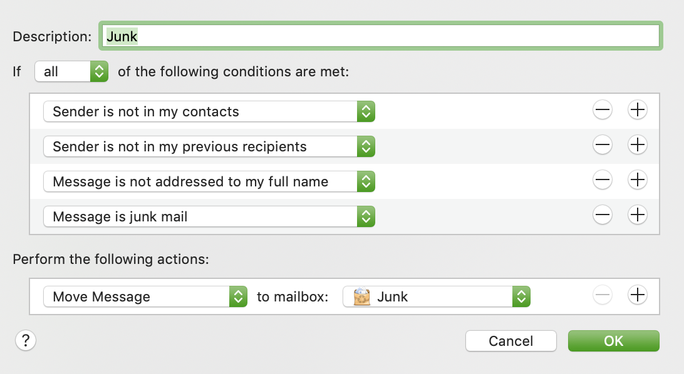Click into the Description text field
The height and width of the screenshot is (374, 684).
380,36
